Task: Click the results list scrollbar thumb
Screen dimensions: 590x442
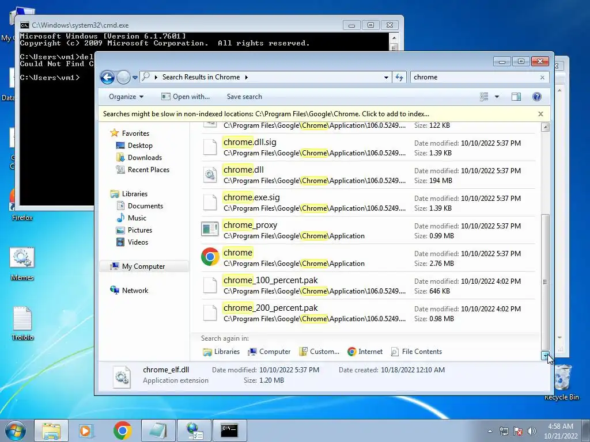Action: (x=545, y=281)
